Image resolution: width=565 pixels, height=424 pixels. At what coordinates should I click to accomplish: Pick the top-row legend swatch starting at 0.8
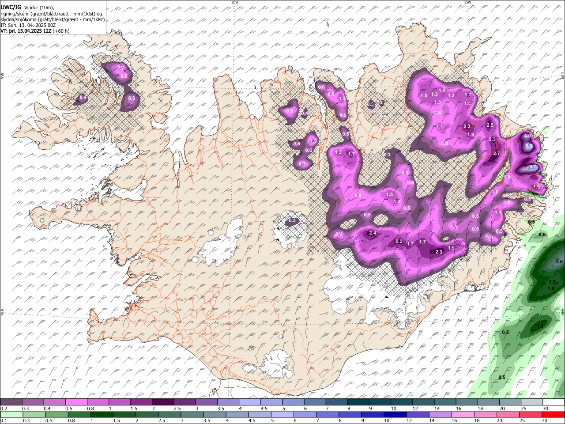point(98,402)
